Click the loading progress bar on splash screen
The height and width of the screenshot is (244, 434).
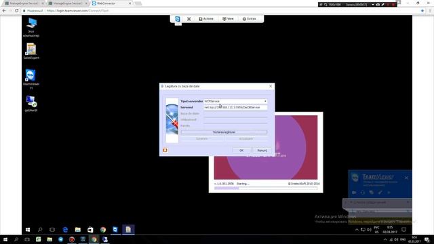point(266,188)
